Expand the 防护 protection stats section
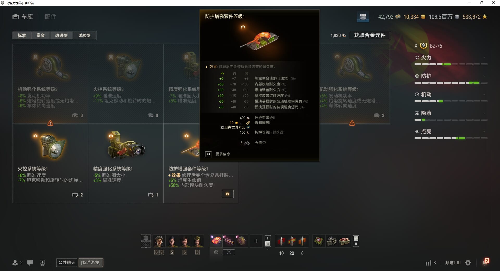The height and width of the screenshot is (271, 500). [x=451, y=76]
